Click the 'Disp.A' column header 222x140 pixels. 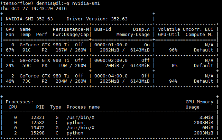[141, 29]
